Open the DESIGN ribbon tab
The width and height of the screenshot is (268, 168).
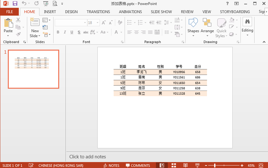[71, 12]
